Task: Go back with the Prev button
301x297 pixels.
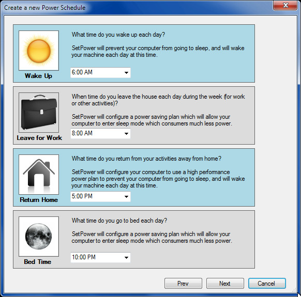Action: click(183, 284)
